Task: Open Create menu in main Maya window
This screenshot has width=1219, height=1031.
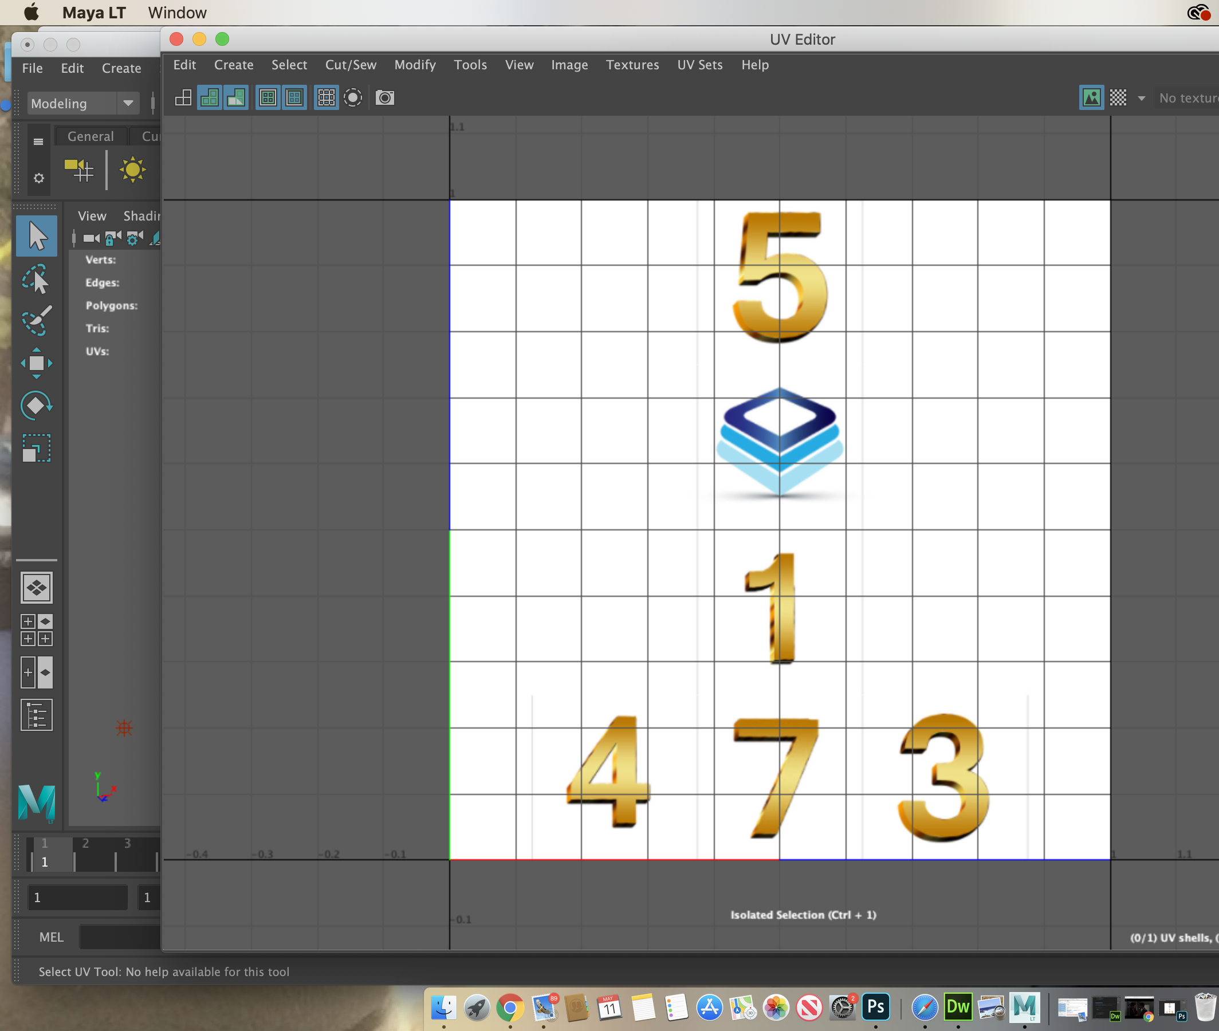Action: click(x=121, y=68)
